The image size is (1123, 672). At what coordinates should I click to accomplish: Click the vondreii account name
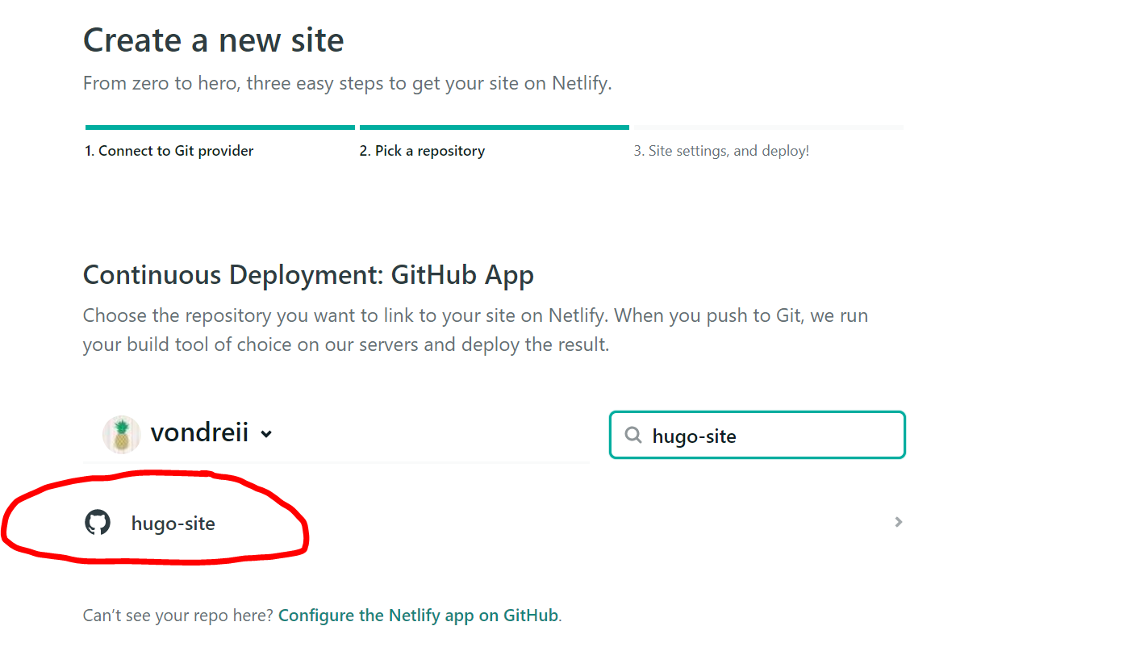pyautogui.click(x=199, y=433)
